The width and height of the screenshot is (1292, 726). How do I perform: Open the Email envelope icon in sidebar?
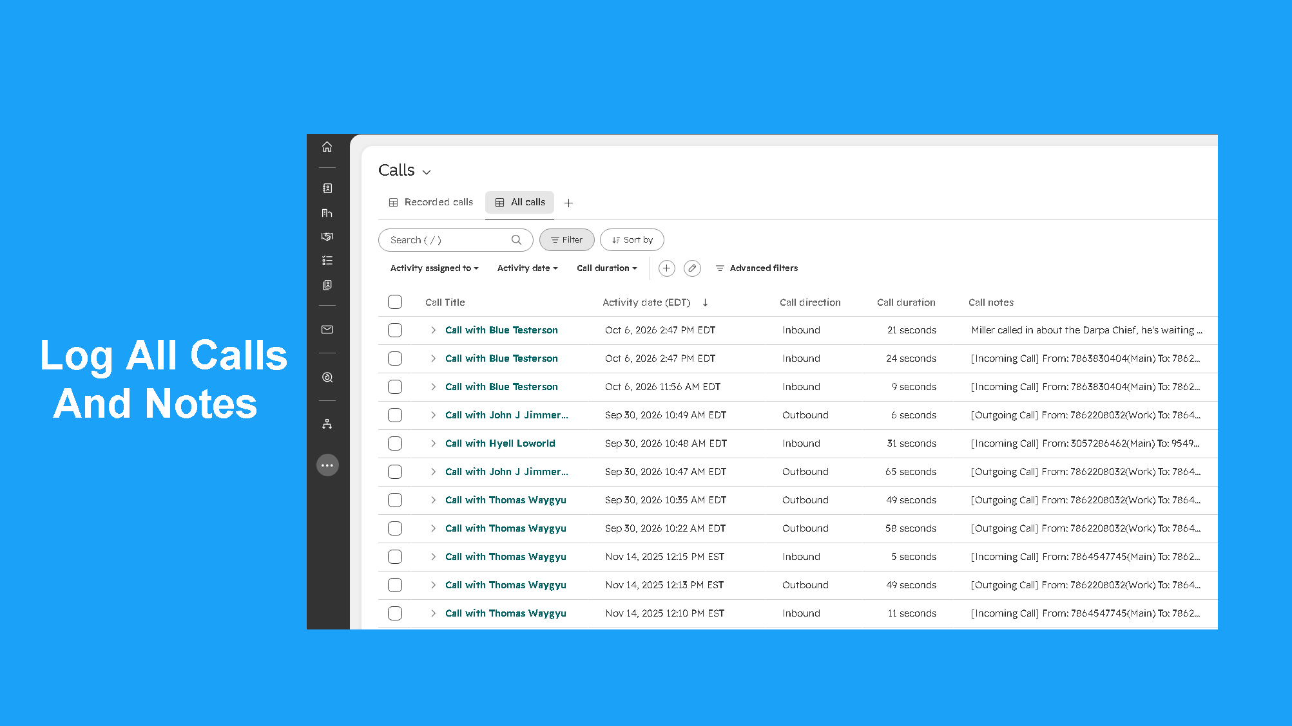[327, 330]
